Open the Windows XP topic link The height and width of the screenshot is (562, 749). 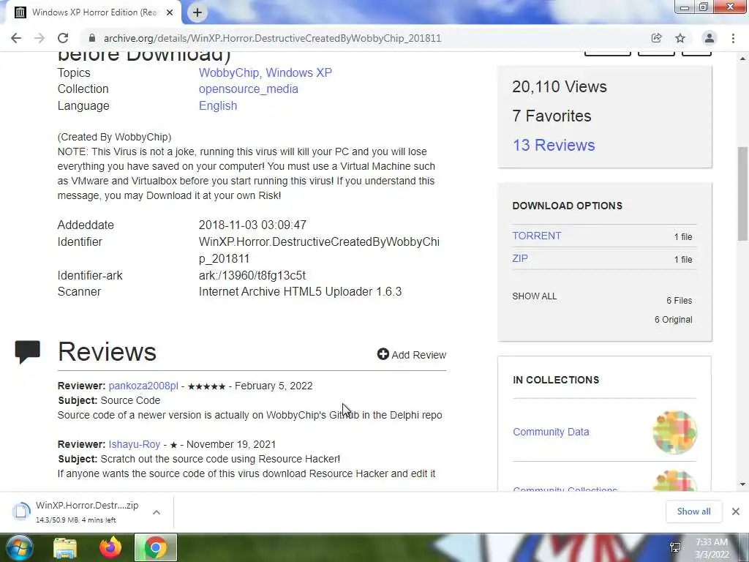[298, 72]
